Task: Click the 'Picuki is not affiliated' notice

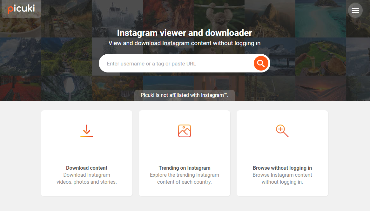Action: pos(185,95)
